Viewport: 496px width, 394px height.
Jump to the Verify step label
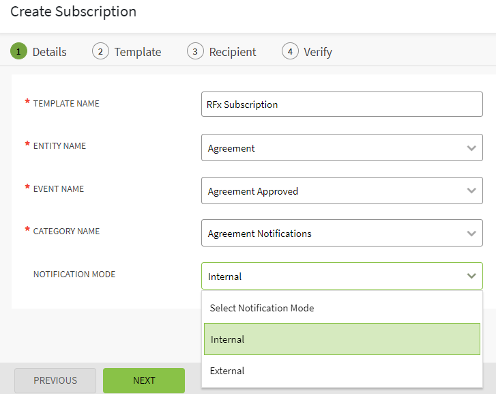click(318, 52)
